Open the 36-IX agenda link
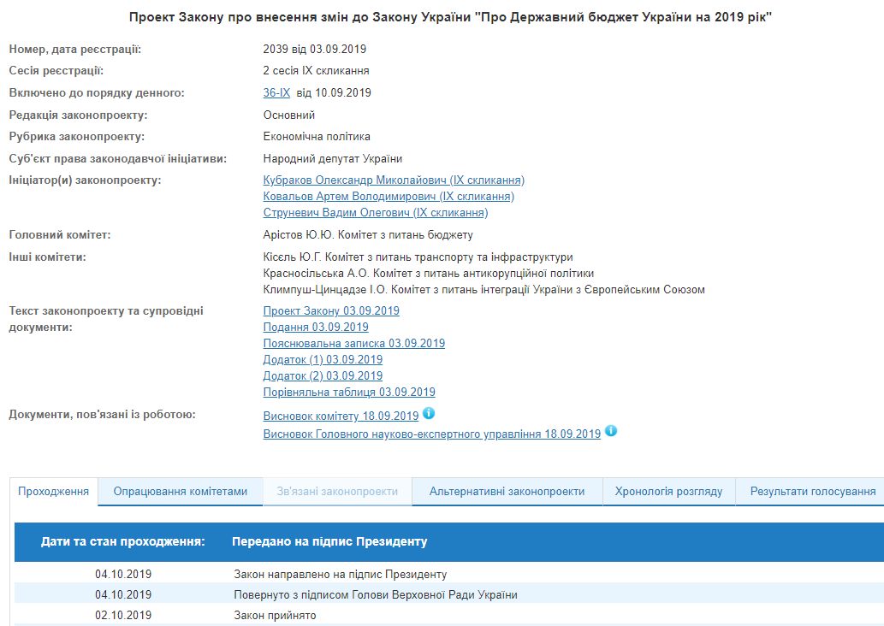Screen dimensions: 884x626 click(276, 93)
